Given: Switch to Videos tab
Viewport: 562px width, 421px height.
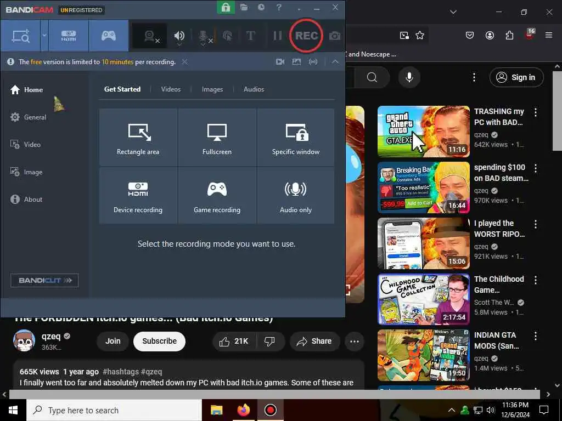Looking at the screenshot, I should coord(171,89).
